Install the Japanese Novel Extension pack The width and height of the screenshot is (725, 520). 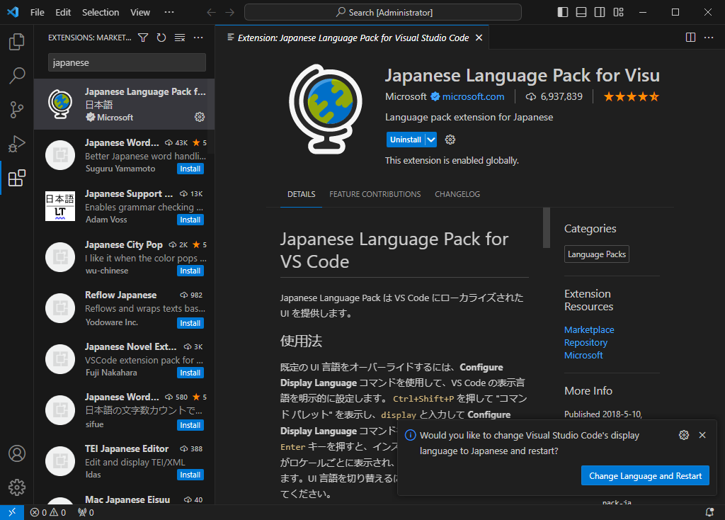tap(190, 373)
